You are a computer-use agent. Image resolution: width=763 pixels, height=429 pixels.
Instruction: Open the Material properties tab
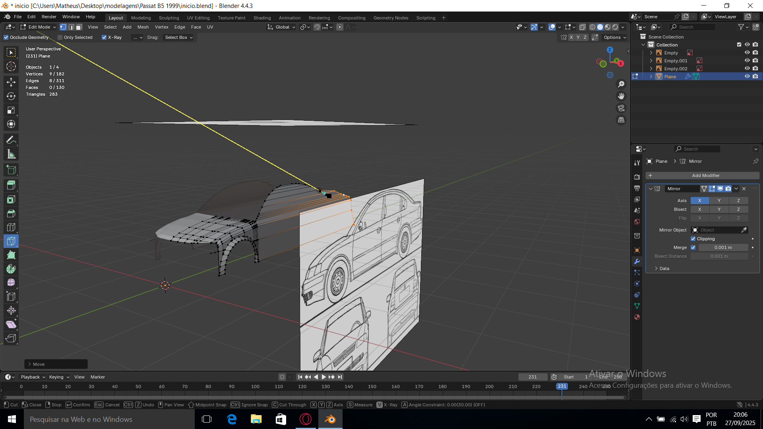[637, 317]
